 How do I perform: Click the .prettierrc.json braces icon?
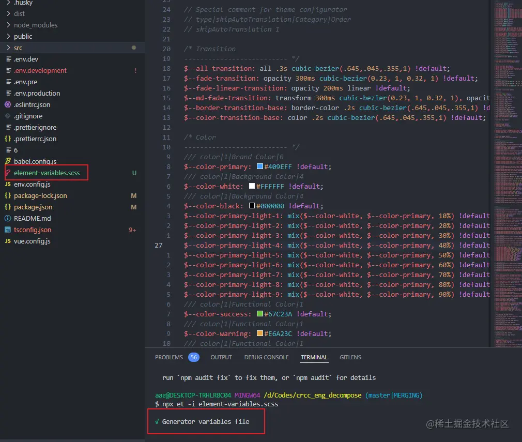pos(8,139)
